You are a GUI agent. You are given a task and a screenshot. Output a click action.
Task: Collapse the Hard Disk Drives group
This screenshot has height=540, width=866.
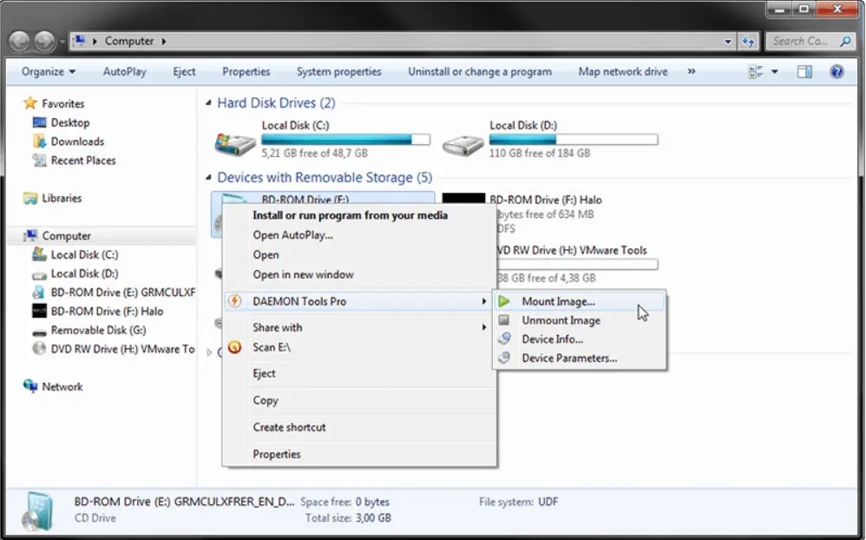point(208,103)
